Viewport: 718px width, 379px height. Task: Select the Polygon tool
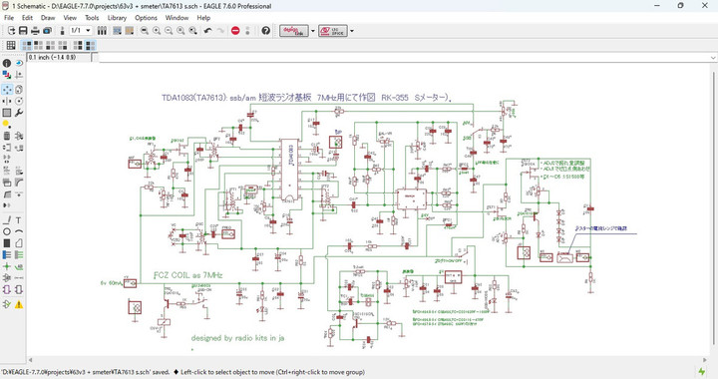pos(19,243)
